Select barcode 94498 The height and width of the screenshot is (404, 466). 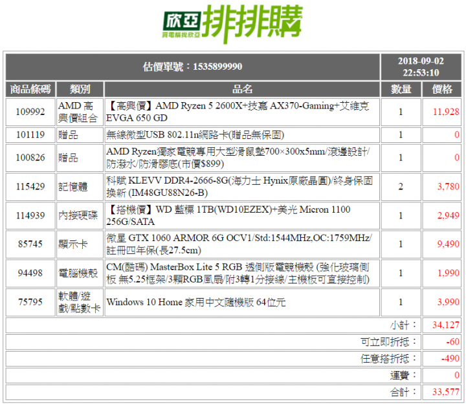(x=30, y=273)
